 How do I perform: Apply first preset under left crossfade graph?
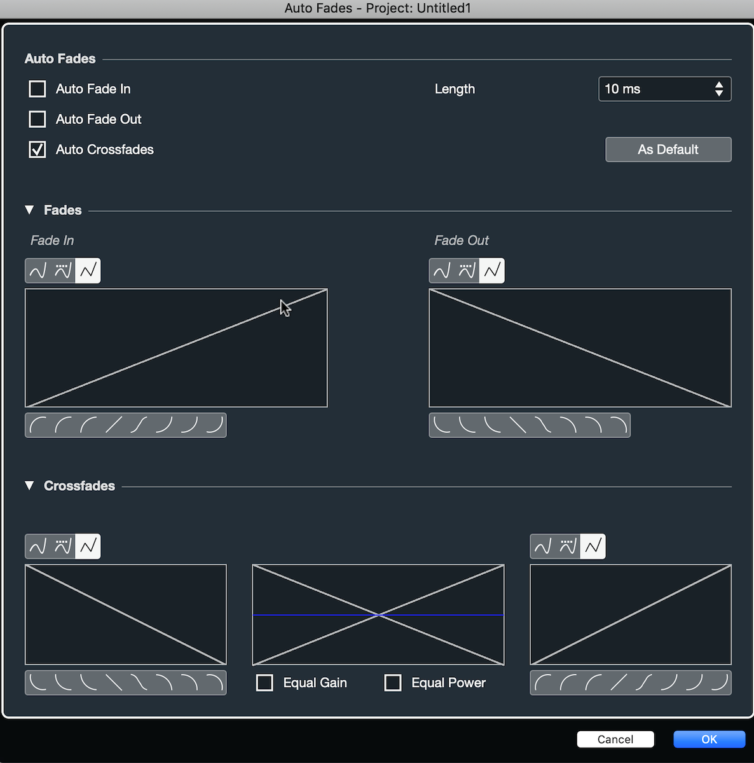38,683
